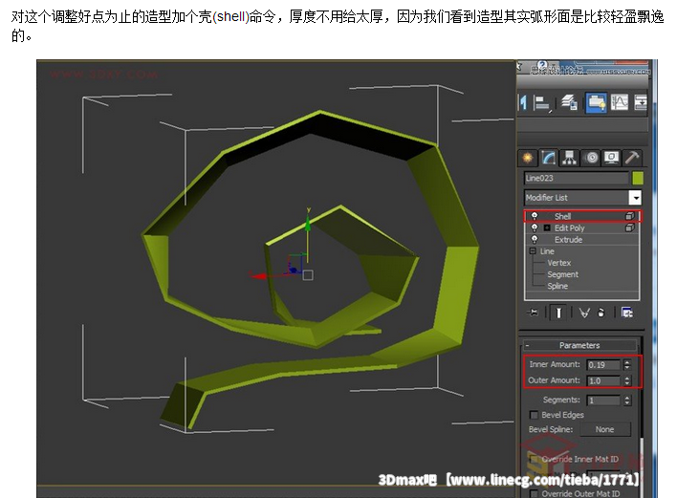Enable the Bevel Edges checkbox
677x498 pixels.
534,415
